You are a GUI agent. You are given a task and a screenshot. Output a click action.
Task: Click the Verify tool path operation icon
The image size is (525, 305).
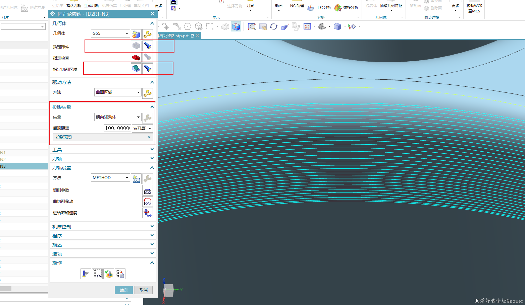109,274
